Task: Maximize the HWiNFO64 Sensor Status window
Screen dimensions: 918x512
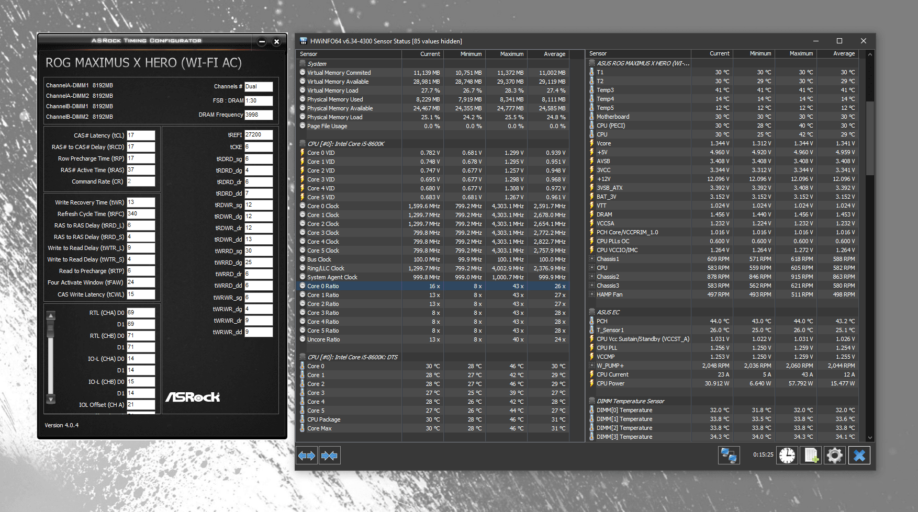Action: [839, 41]
